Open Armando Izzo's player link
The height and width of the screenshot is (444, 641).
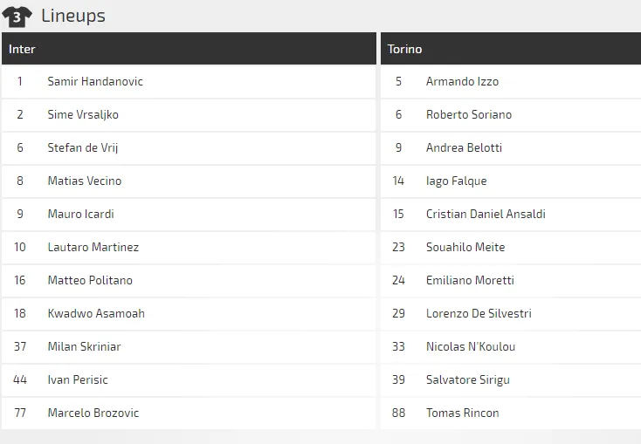(x=462, y=81)
